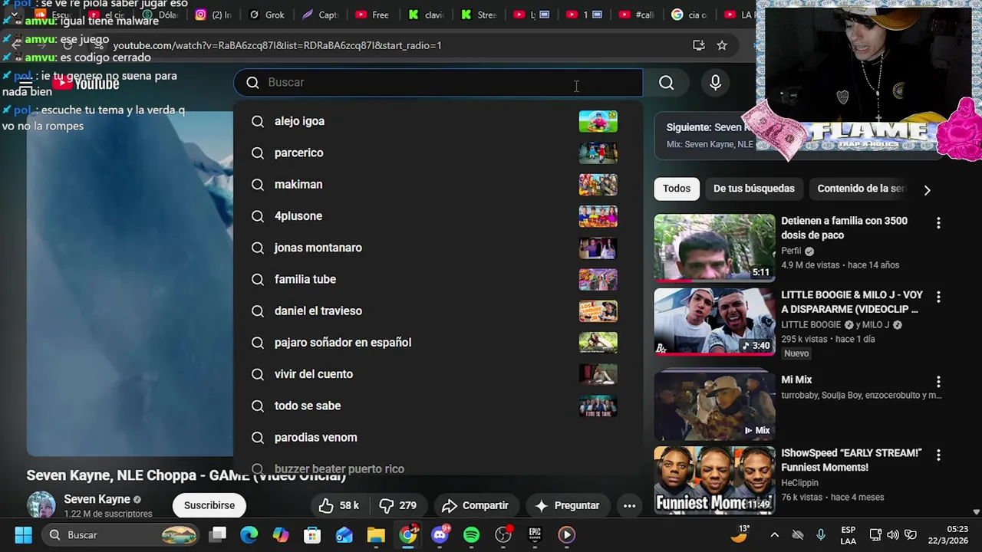982x552 pixels.
Task: Open Outlook from taskbar
Action: pos(344,534)
